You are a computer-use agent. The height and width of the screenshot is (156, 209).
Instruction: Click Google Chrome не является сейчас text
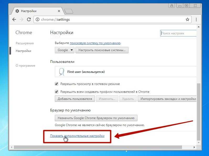(100, 125)
